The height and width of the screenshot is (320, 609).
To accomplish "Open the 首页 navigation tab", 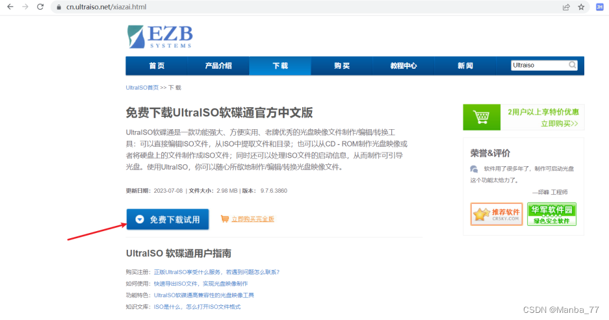I will [x=157, y=66].
